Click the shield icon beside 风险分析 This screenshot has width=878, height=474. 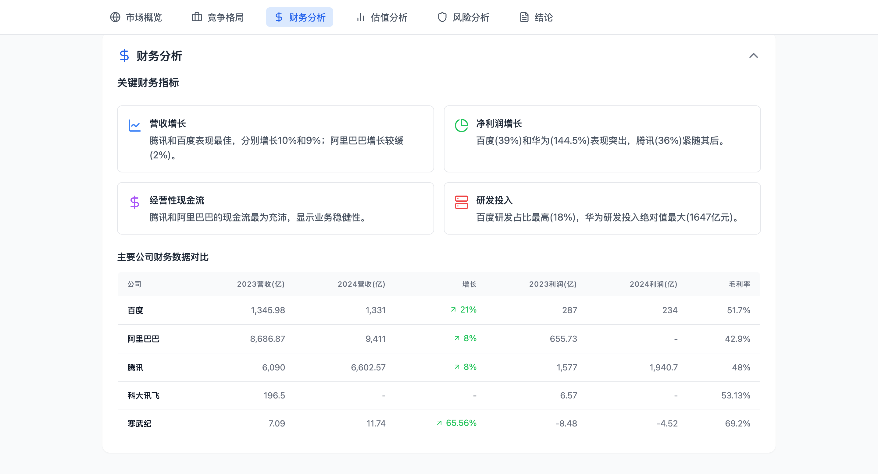coord(442,17)
